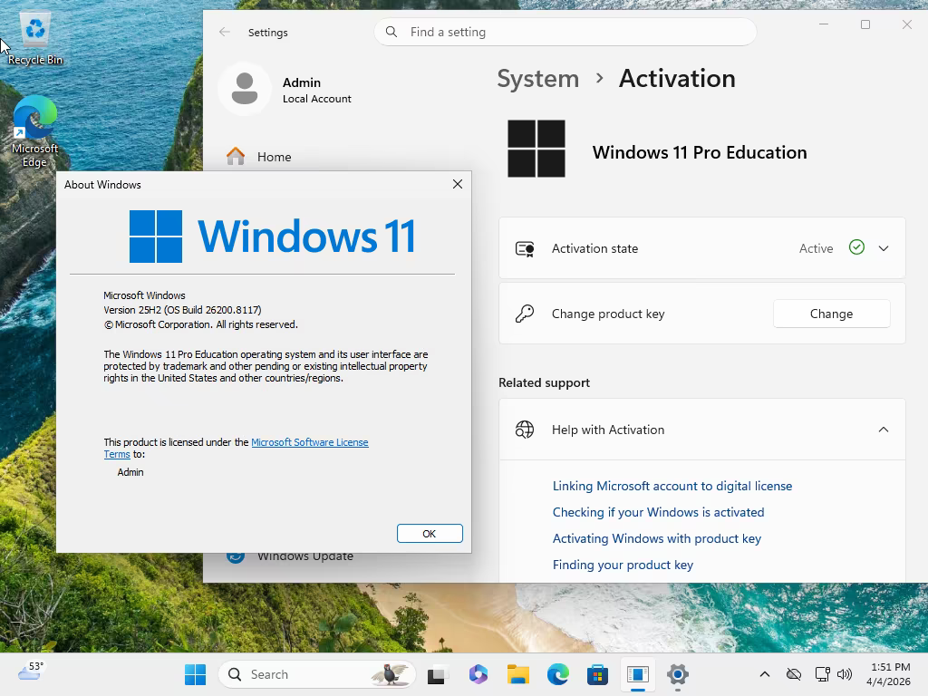Click the taskbar Search box
Screen dimensions: 928x696
coord(316,674)
